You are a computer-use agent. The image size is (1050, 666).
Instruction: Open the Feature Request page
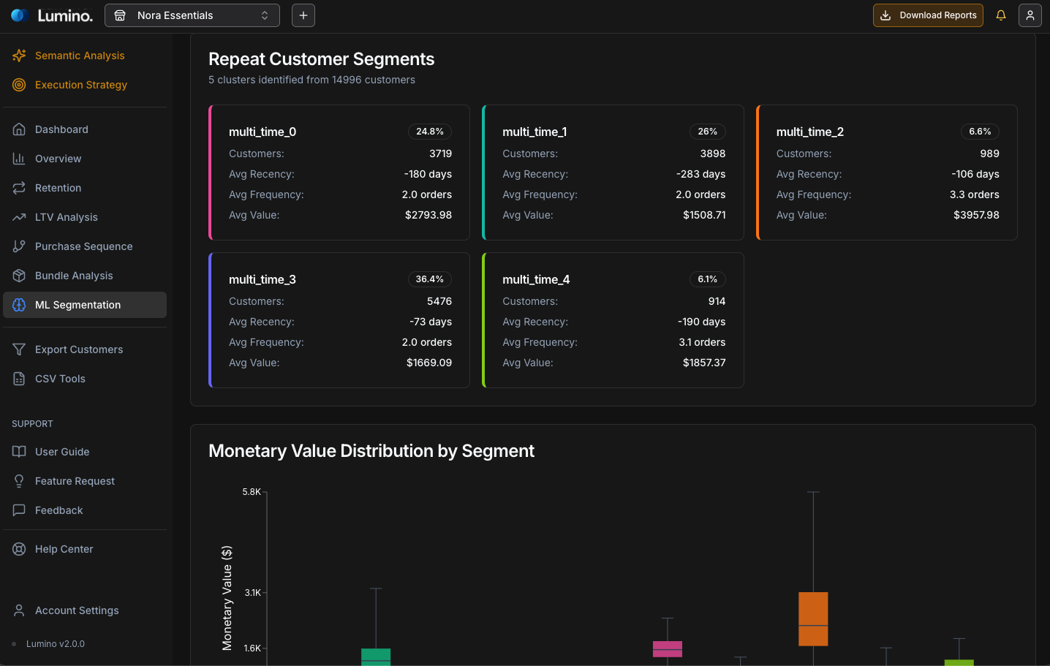coord(75,481)
